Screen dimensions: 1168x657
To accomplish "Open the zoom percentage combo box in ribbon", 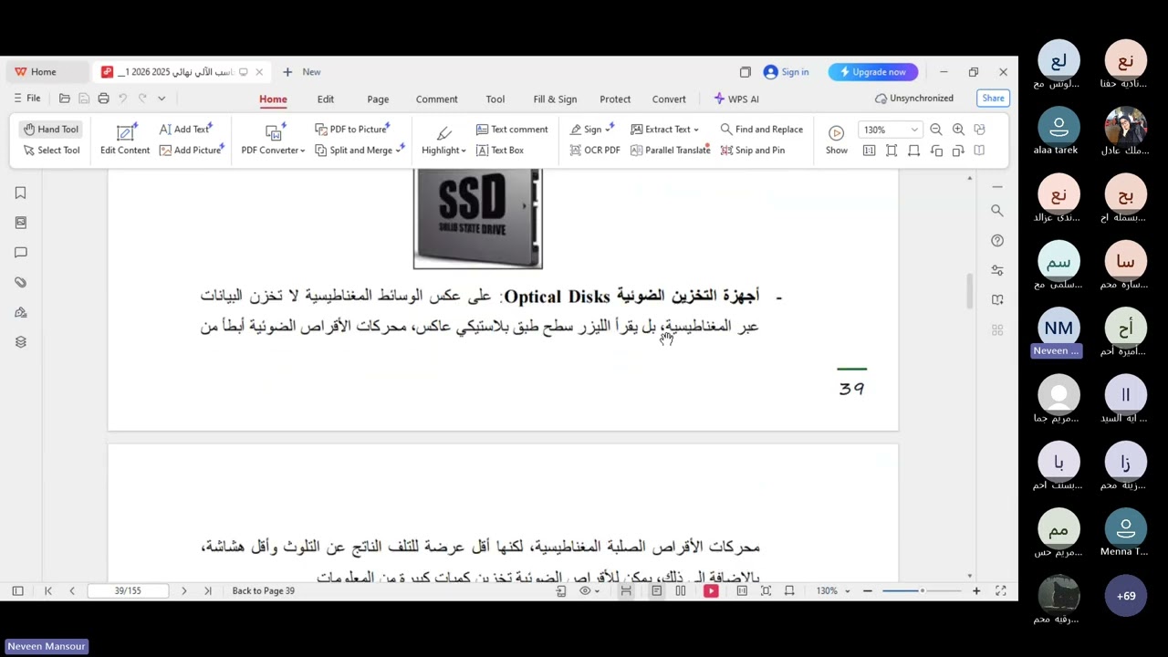I will (x=891, y=130).
